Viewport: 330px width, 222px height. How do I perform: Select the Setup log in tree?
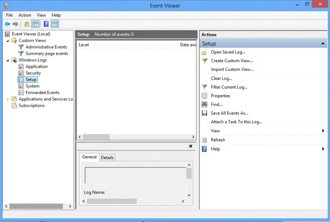(31, 79)
